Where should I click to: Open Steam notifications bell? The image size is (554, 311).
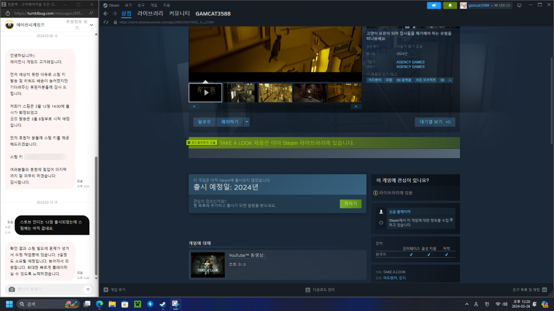coord(450,5)
